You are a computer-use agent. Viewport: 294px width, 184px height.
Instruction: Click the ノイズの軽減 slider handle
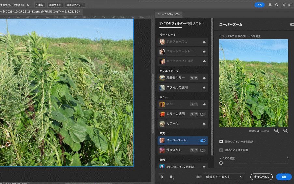tap(221, 163)
